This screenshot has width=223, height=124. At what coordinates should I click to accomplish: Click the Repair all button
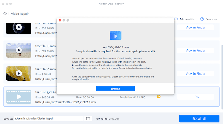click(x=199, y=119)
